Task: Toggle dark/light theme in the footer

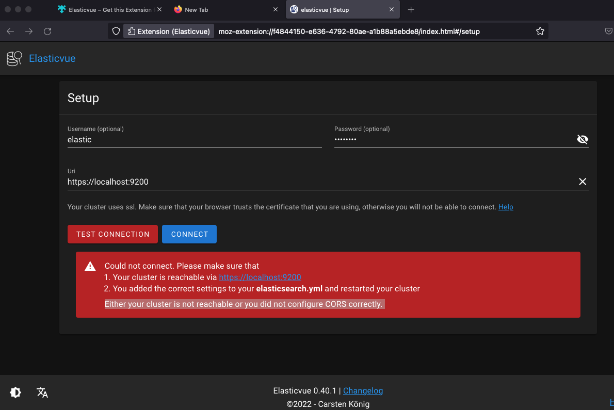Action: tap(15, 392)
